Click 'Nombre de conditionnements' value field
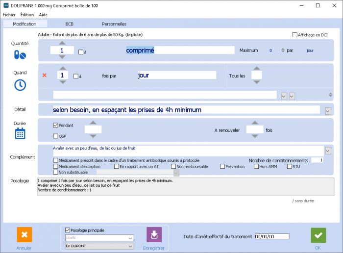 point(317,160)
